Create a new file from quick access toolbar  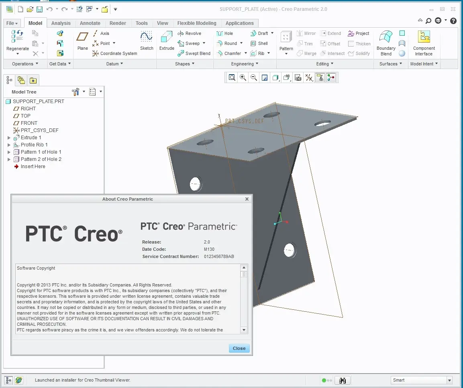[20, 9]
